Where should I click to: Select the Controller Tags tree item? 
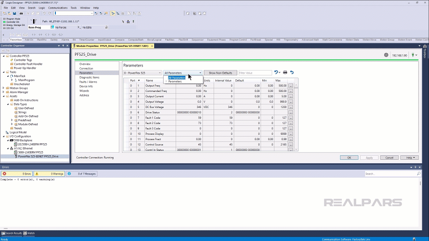(x=23, y=60)
